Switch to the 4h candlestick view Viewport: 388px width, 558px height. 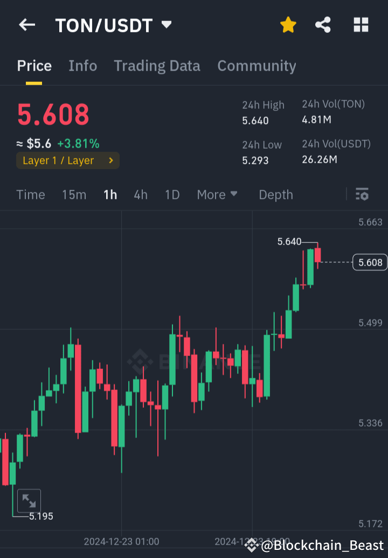pyautogui.click(x=140, y=194)
